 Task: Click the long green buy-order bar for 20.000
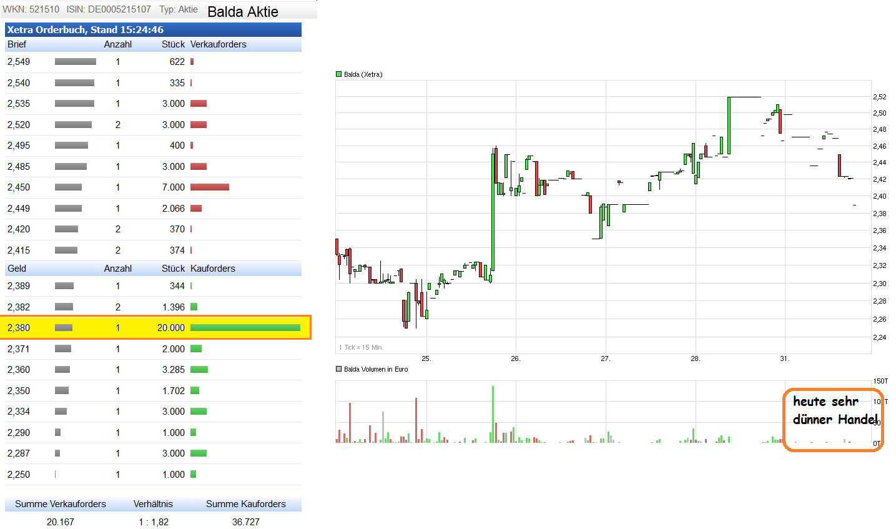pyautogui.click(x=245, y=328)
